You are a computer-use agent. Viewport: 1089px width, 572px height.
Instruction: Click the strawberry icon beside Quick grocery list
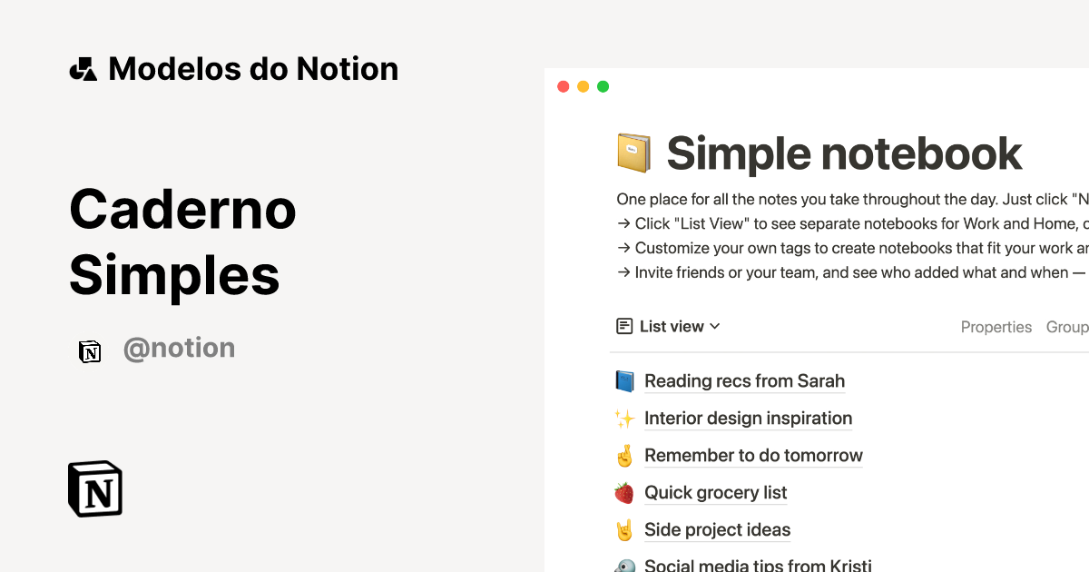click(x=624, y=492)
